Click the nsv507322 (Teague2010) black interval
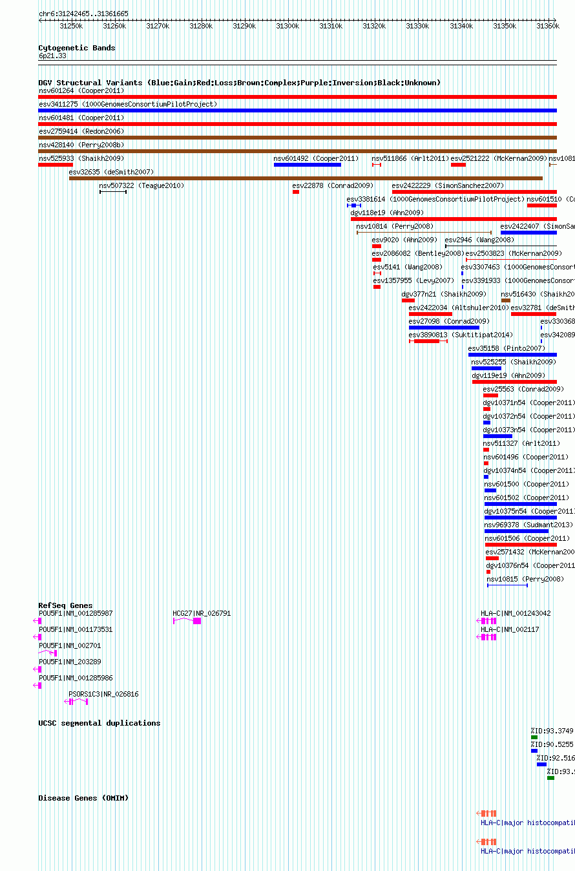Screen dimensions: 575x871 [x=113, y=192]
